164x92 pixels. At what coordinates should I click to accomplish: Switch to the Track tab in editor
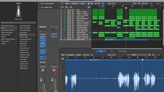101,51
